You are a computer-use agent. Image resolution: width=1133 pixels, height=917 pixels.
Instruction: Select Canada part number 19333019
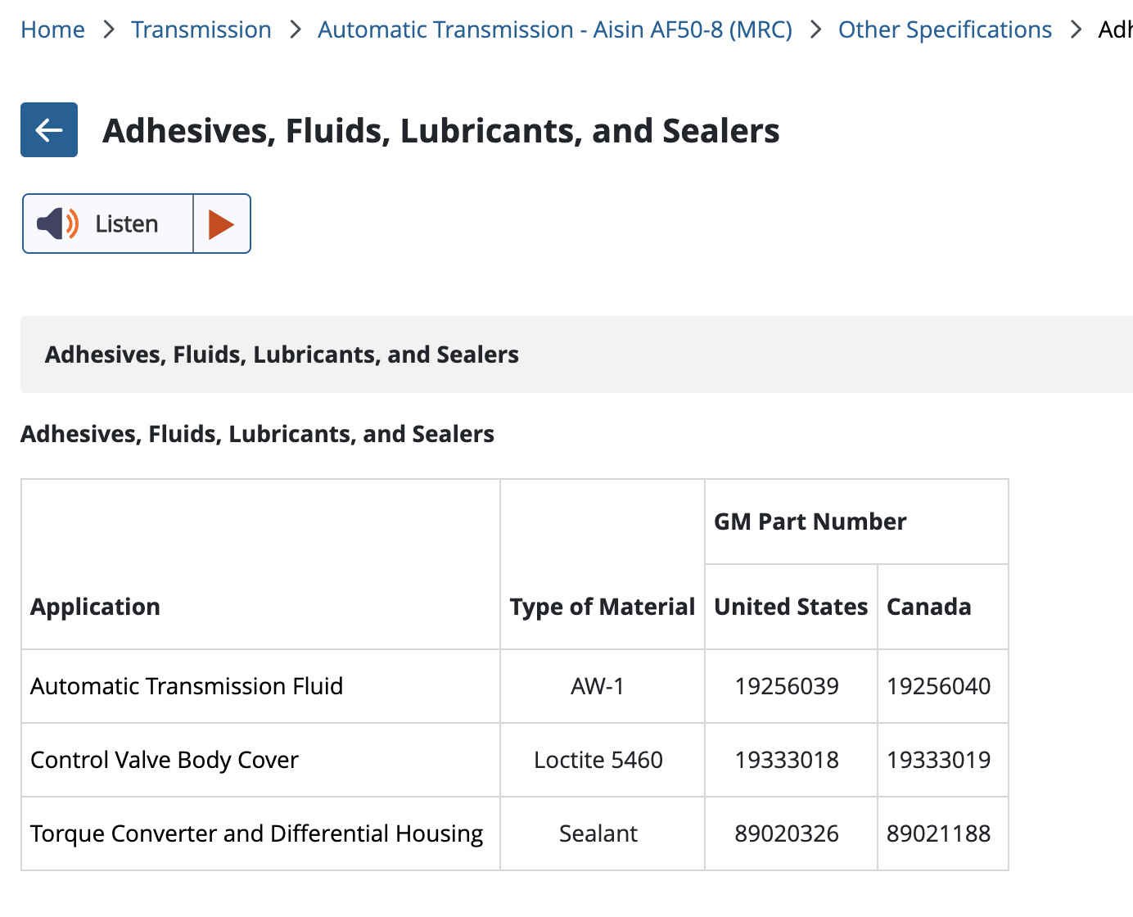point(938,760)
